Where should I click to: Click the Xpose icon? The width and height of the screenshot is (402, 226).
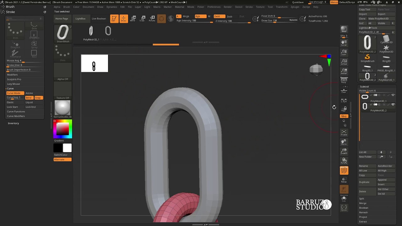pyautogui.click(x=344, y=208)
